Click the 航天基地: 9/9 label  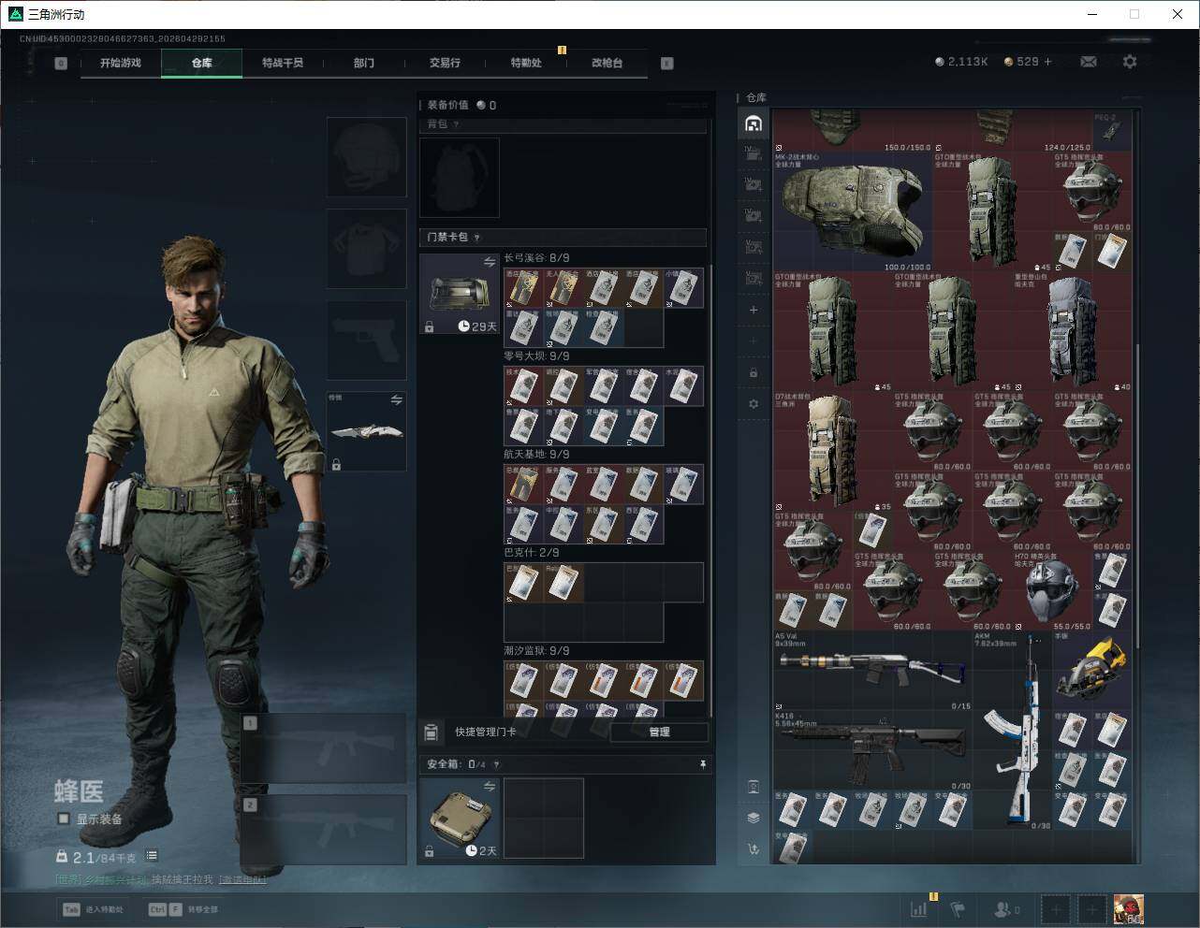coord(536,455)
